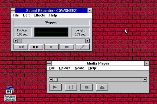Open the Scale menu in Media Player
157x104 pixels.
[79, 68]
